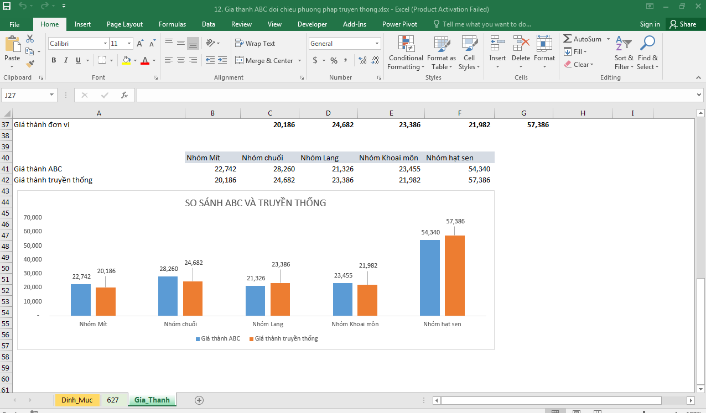Click the Insert Function fx icon
This screenshot has width=706, height=413.
(124, 95)
